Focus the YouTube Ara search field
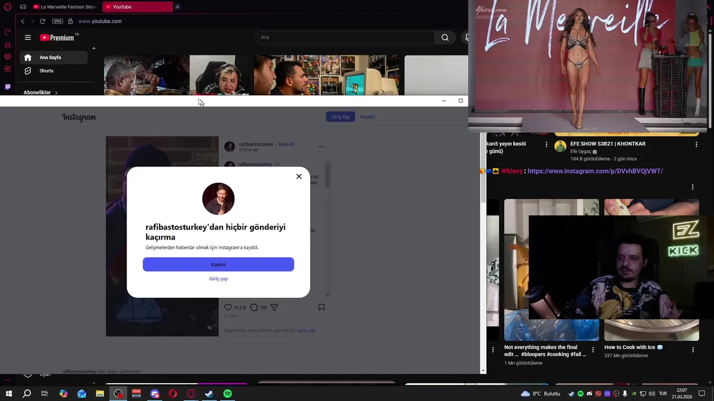 pyautogui.click(x=345, y=37)
